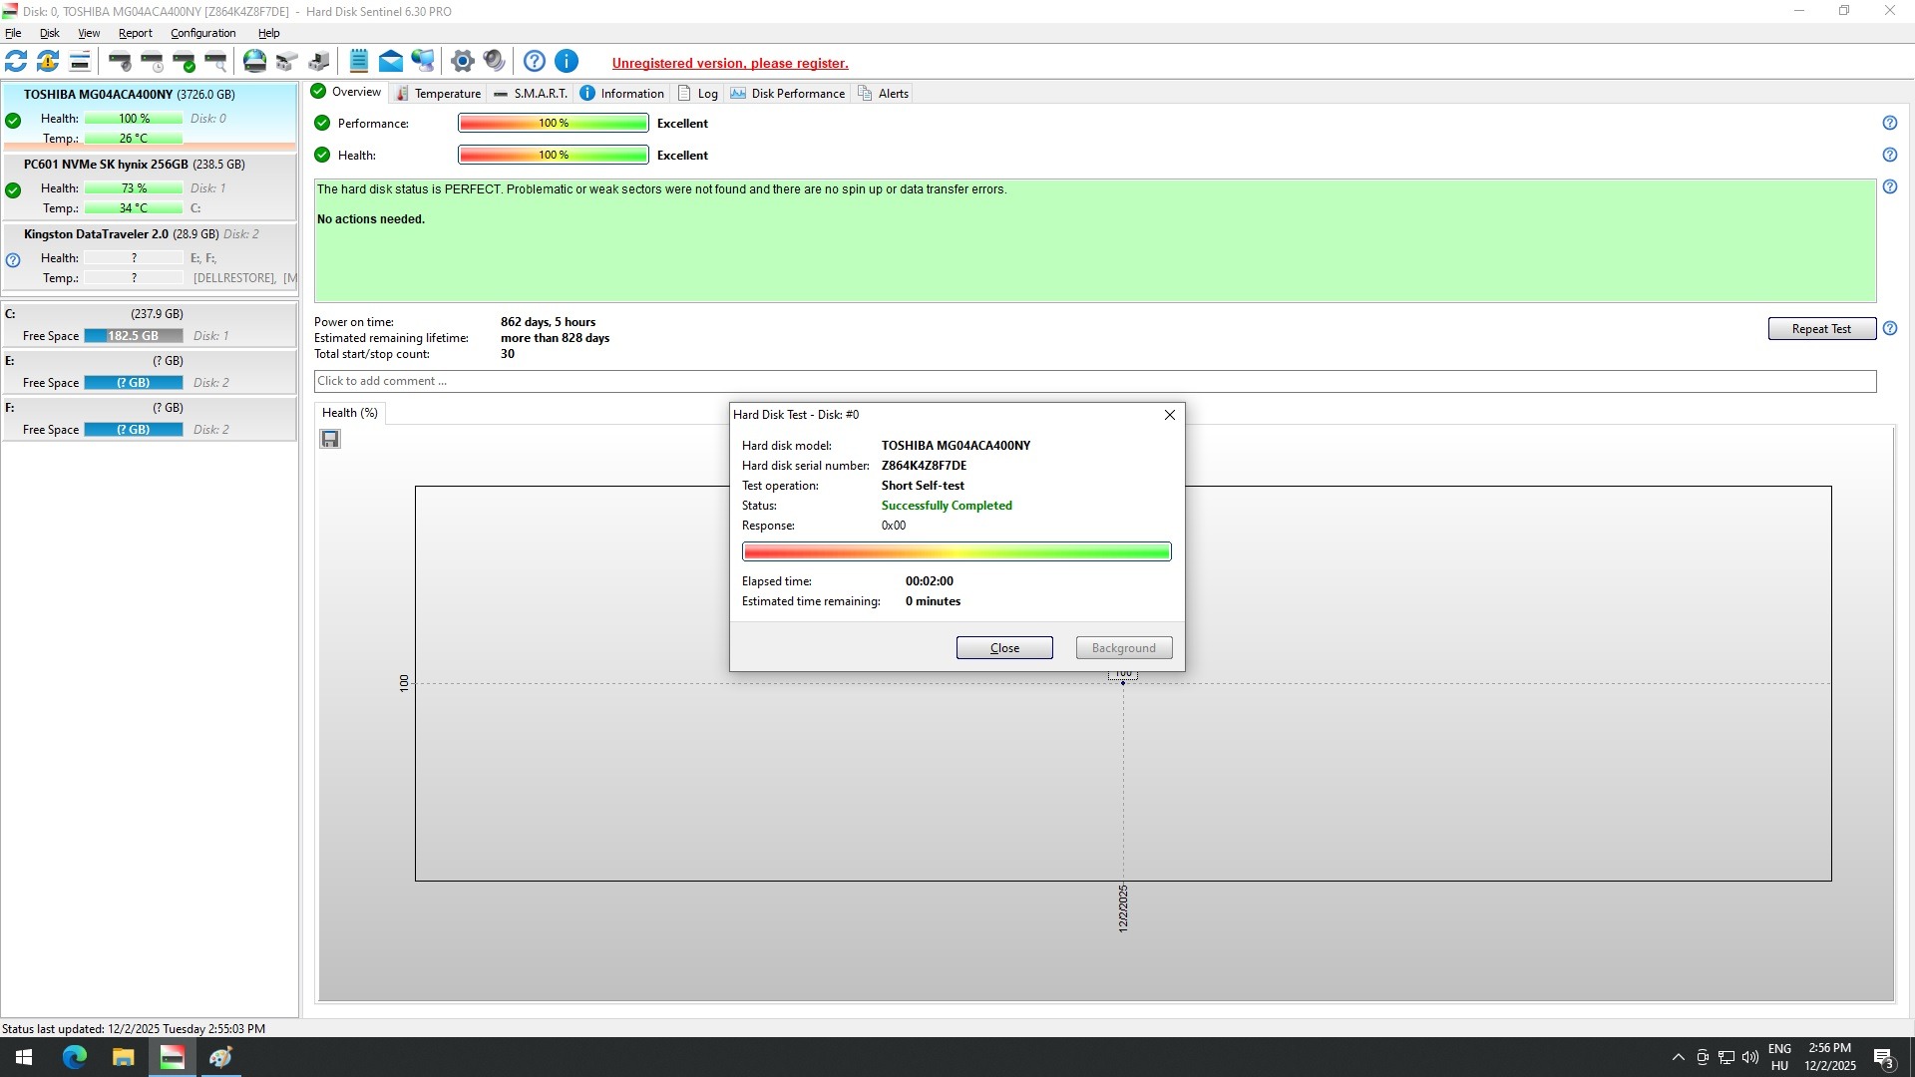Screen dimensions: 1915x1077
Task: Click the blue envelope send email icon
Action: [x=391, y=62]
